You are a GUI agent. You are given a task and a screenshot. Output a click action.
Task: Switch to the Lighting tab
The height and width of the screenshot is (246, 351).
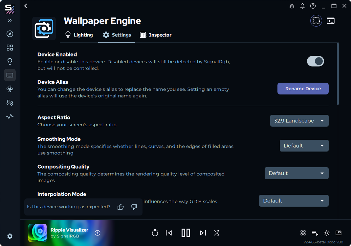point(79,35)
